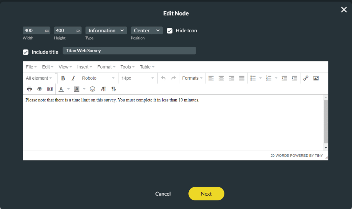The height and width of the screenshot is (209, 352).
Task: Increase the text indent
Action: (295, 78)
